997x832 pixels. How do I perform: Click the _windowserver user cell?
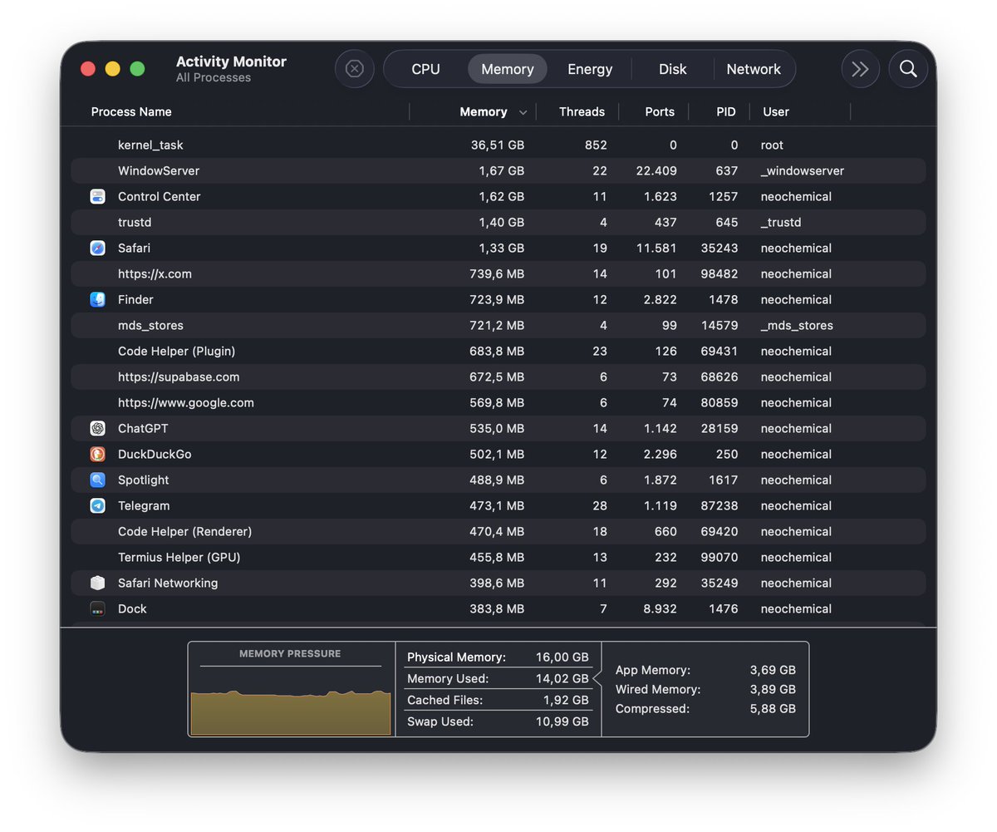coord(803,171)
